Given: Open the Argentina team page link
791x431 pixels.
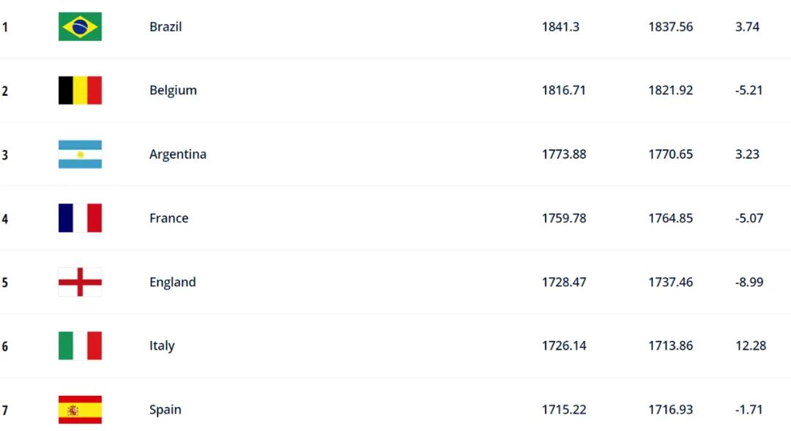Looking at the screenshot, I should (177, 154).
